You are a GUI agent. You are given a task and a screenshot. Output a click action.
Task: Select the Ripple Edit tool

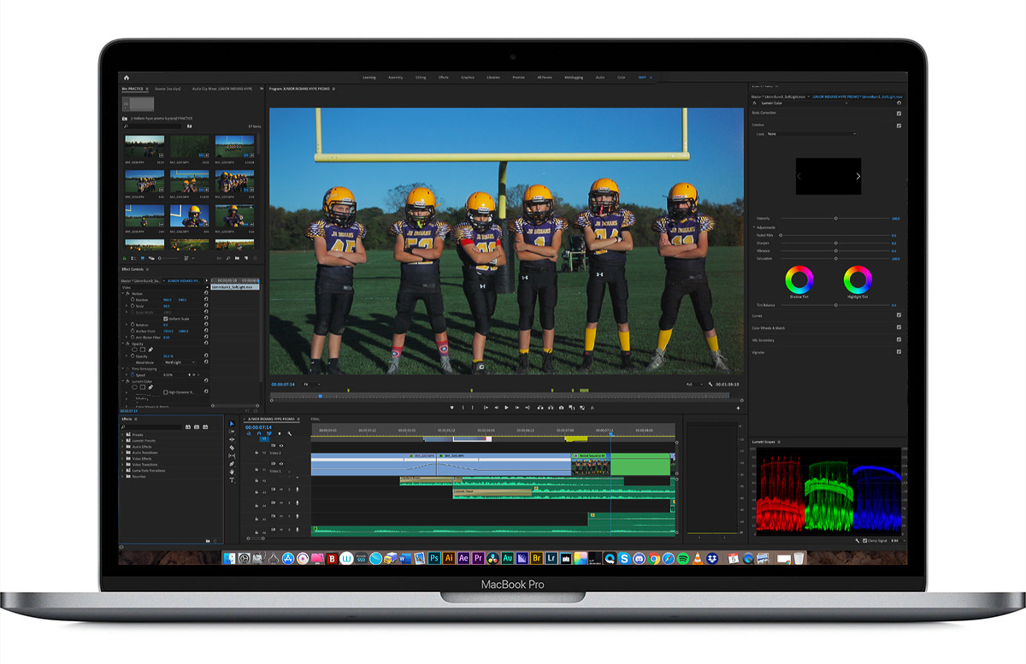pos(232,439)
